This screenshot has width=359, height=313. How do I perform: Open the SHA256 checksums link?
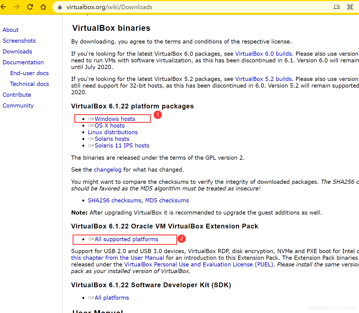click(x=114, y=200)
